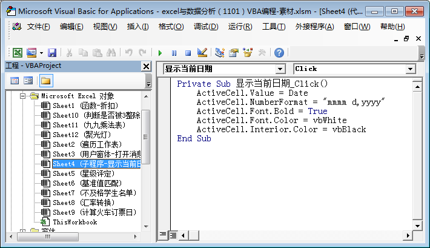Open Visual Basic Help question mark icon
The image size is (430, 248).
pos(279,53)
